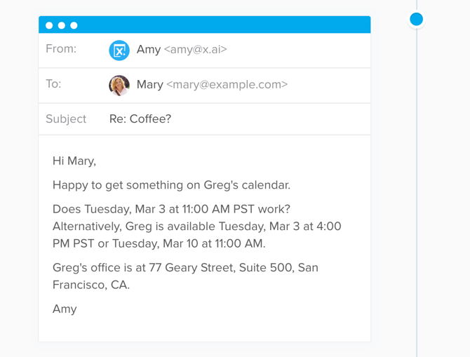
Task: Click the middle white window dot
Action: click(x=62, y=25)
